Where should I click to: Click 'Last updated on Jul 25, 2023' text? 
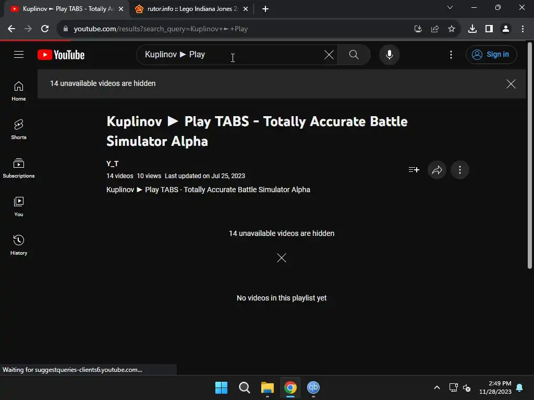click(x=204, y=176)
